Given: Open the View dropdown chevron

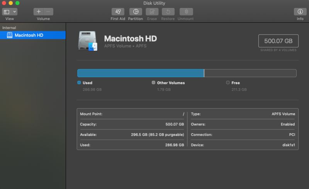Looking at the screenshot, I should 14,12.
